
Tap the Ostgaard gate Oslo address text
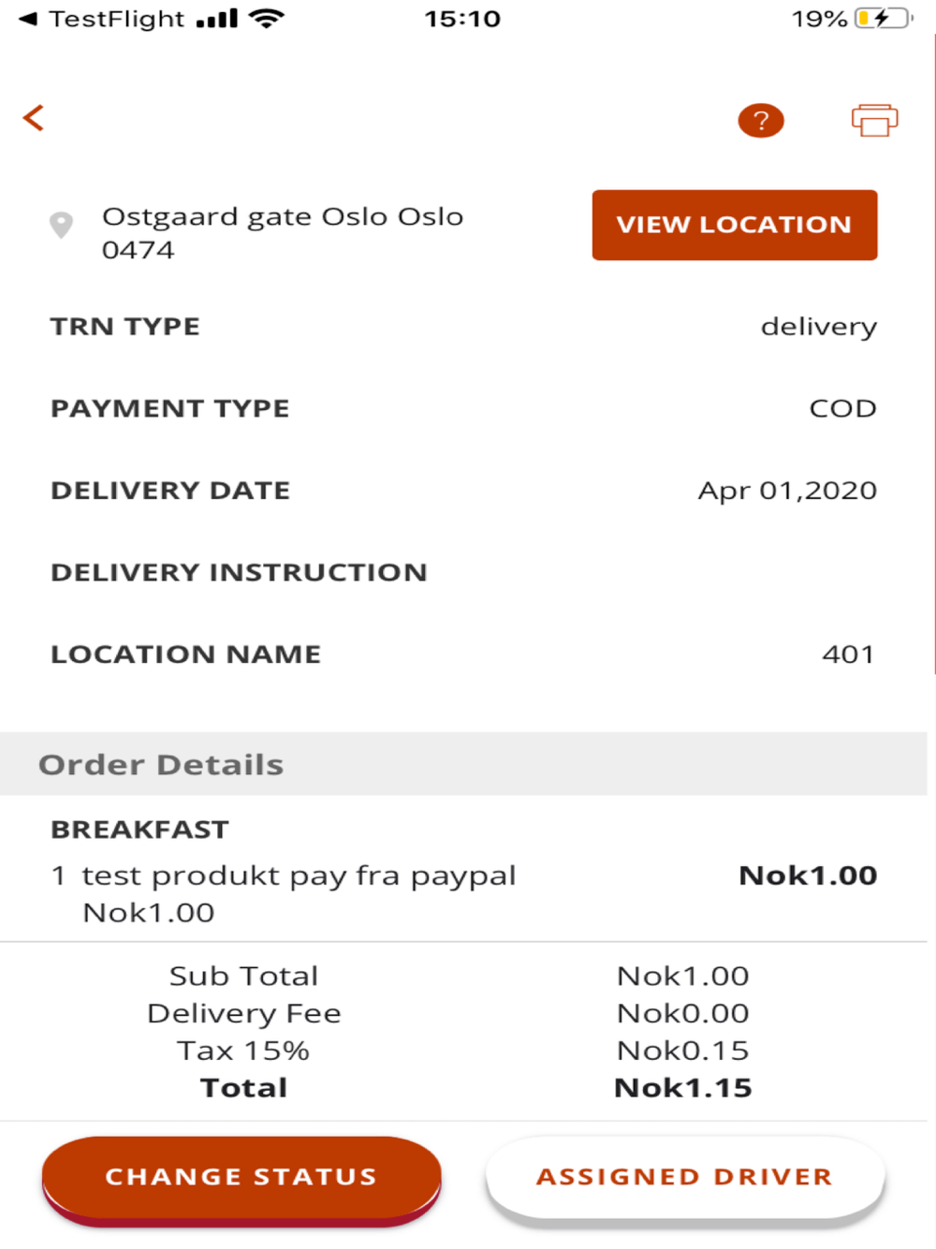click(x=281, y=232)
